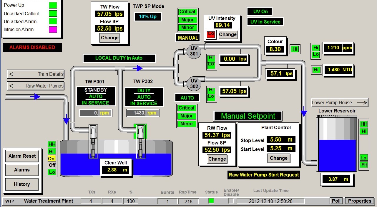Click the Water Treatment Plant tab label
The width and height of the screenshot is (377, 207).
[48, 201]
